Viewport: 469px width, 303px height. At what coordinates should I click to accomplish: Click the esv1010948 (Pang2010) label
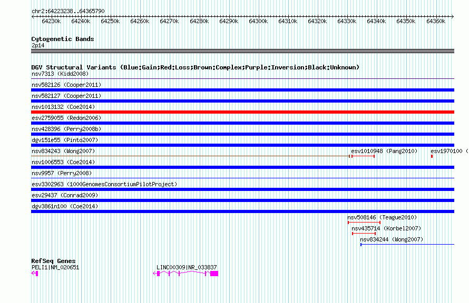384,151
